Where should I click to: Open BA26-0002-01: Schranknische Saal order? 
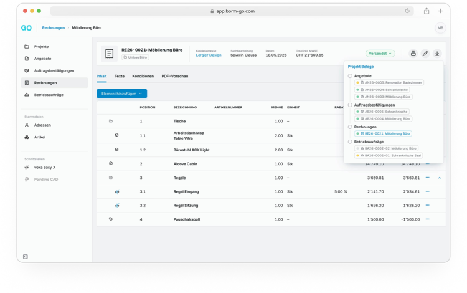click(389, 156)
